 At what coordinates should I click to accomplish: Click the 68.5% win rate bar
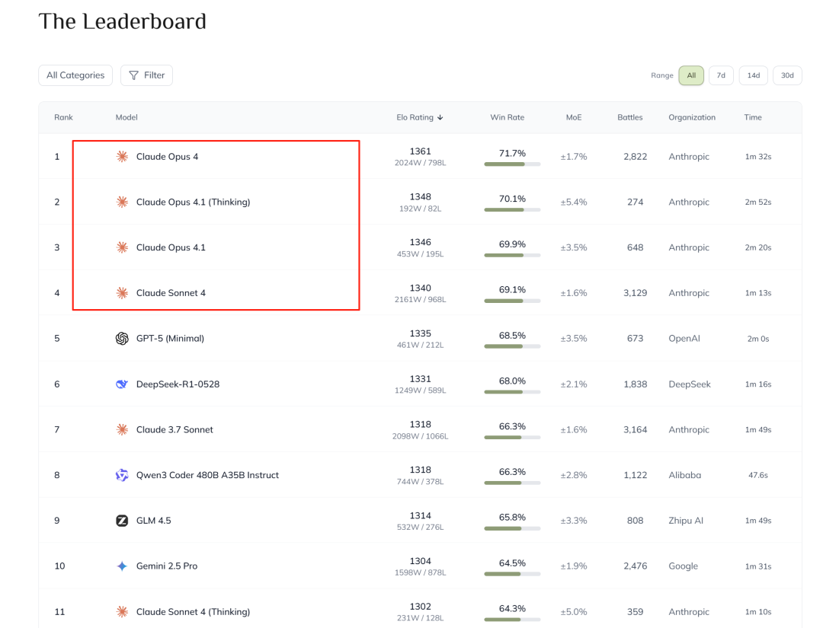coord(512,346)
